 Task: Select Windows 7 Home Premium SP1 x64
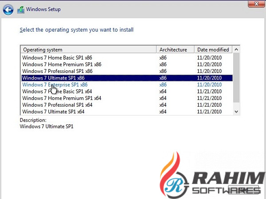tap(127, 98)
